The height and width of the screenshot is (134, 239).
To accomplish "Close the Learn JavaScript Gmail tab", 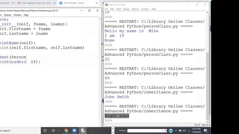I will (x=55, y=3).
